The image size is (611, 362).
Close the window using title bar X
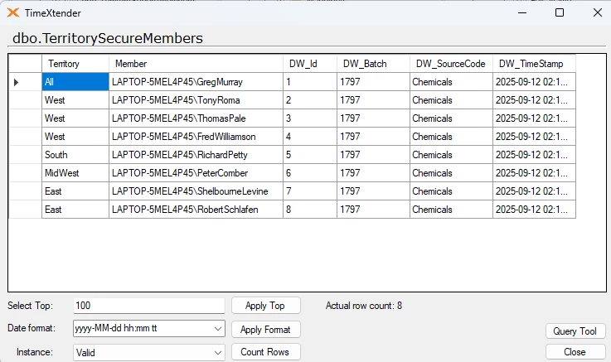(598, 13)
